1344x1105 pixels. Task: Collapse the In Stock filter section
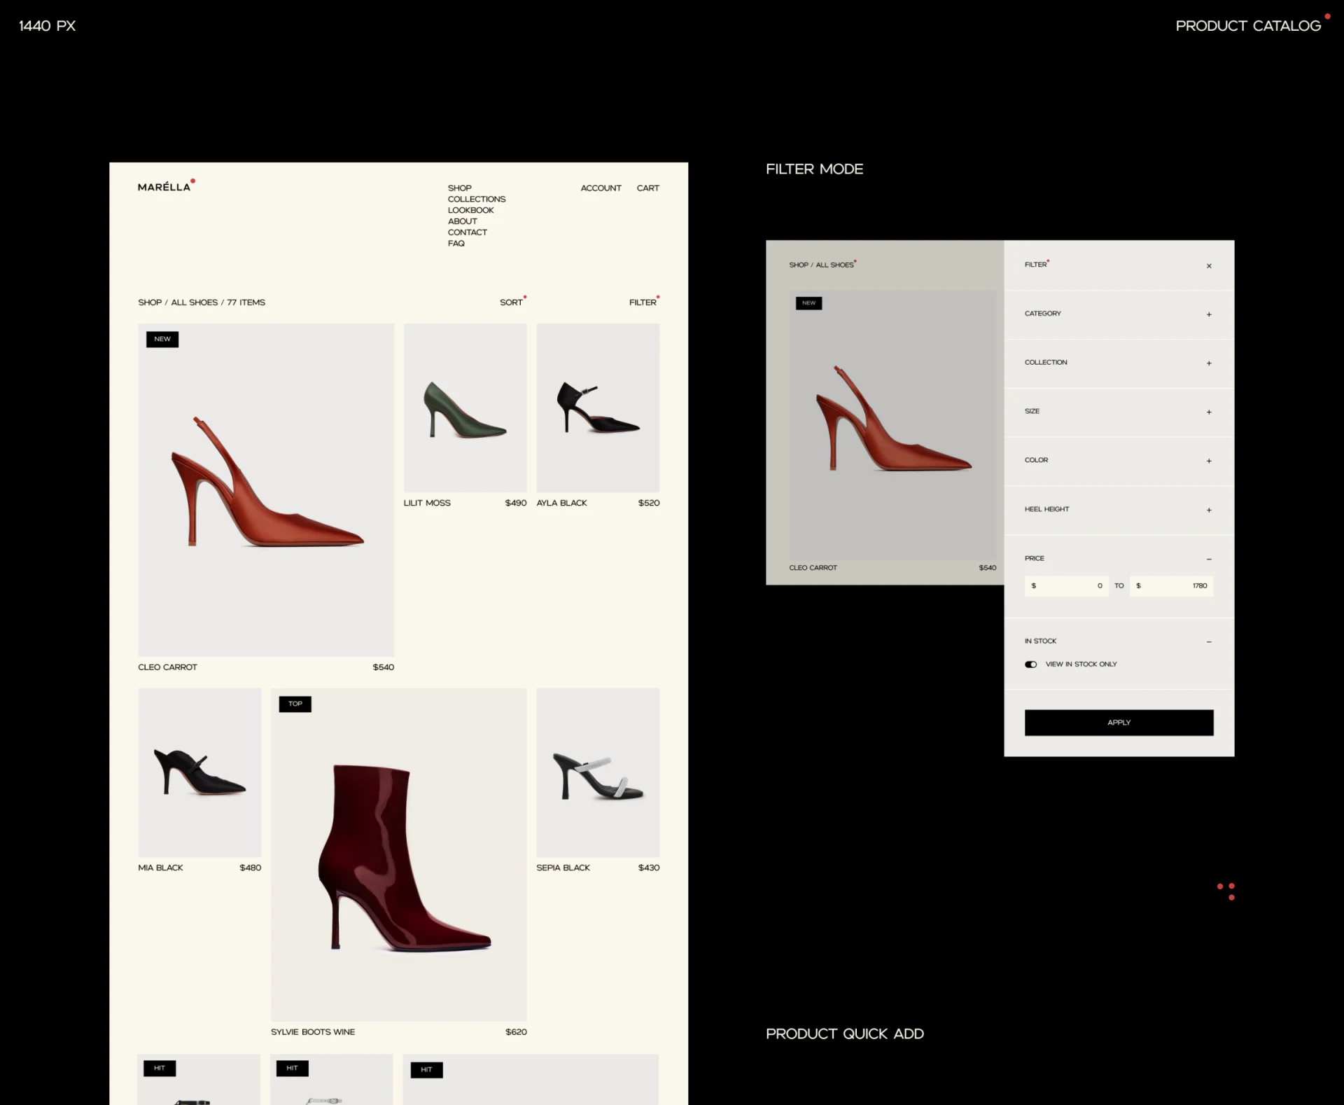point(1209,641)
